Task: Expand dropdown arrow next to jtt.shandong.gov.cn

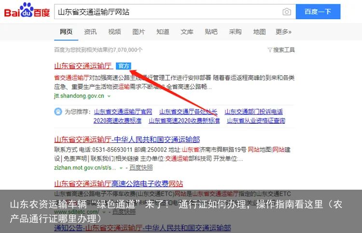Action: (109, 96)
